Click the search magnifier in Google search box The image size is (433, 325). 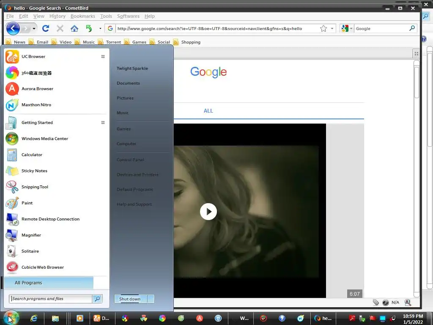click(x=412, y=28)
